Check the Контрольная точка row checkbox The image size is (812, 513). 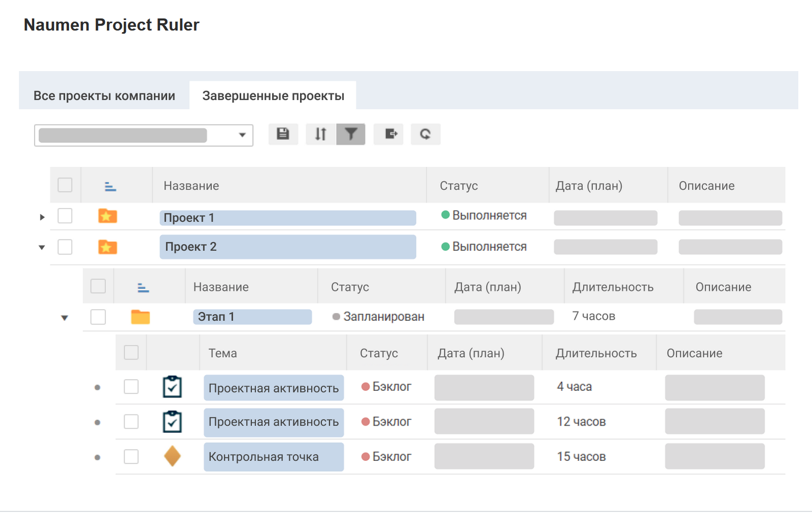[131, 456]
